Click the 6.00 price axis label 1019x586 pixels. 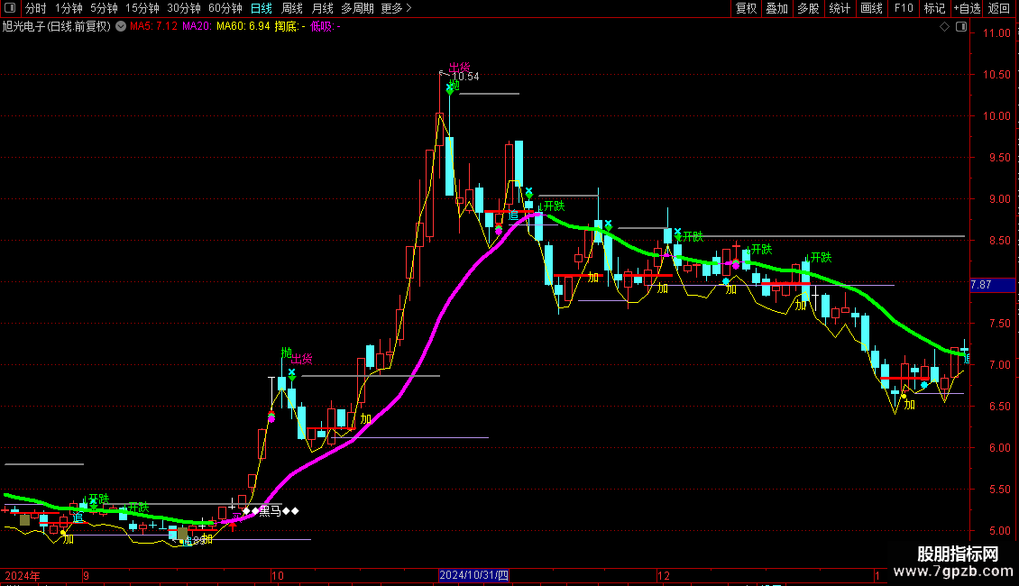(1000, 448)
